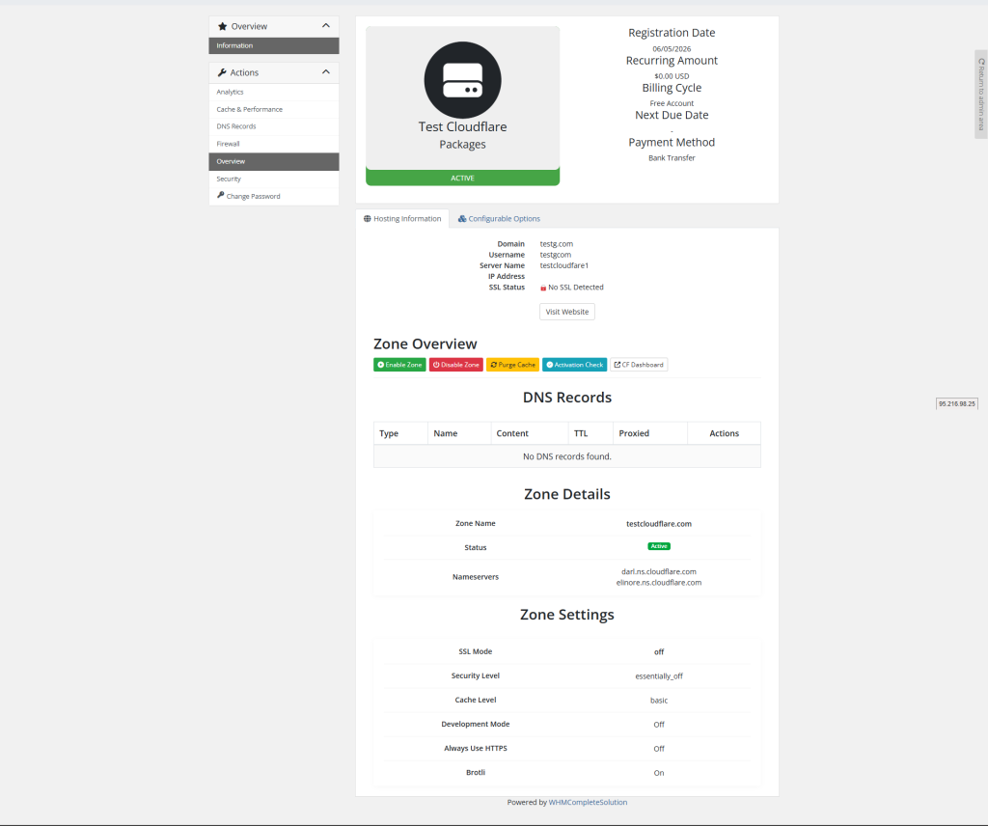Image resolution: width=988 pixels, height=826 pixels.
Task: Click the Cache Level value basic
Action: click(x=659, y=700)
